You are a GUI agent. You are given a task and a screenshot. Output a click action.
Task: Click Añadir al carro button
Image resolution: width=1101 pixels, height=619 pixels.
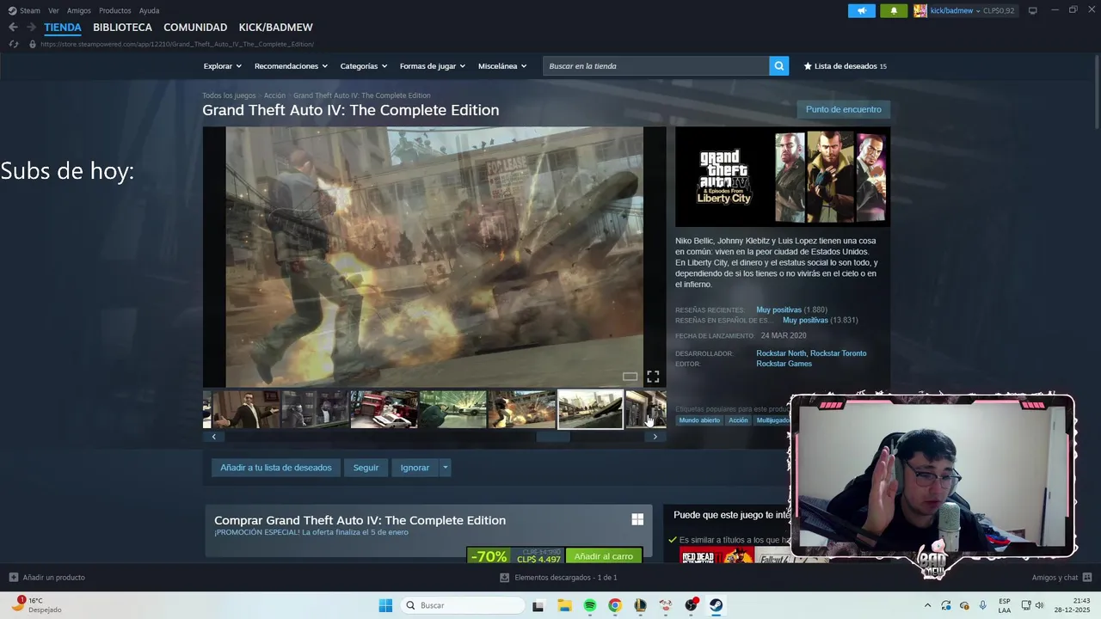(604, 556)
